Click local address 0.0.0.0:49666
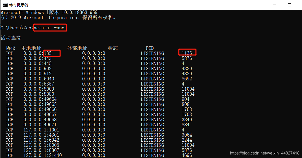This screenshot has width=302, height=158. click(x=40, y=110)
